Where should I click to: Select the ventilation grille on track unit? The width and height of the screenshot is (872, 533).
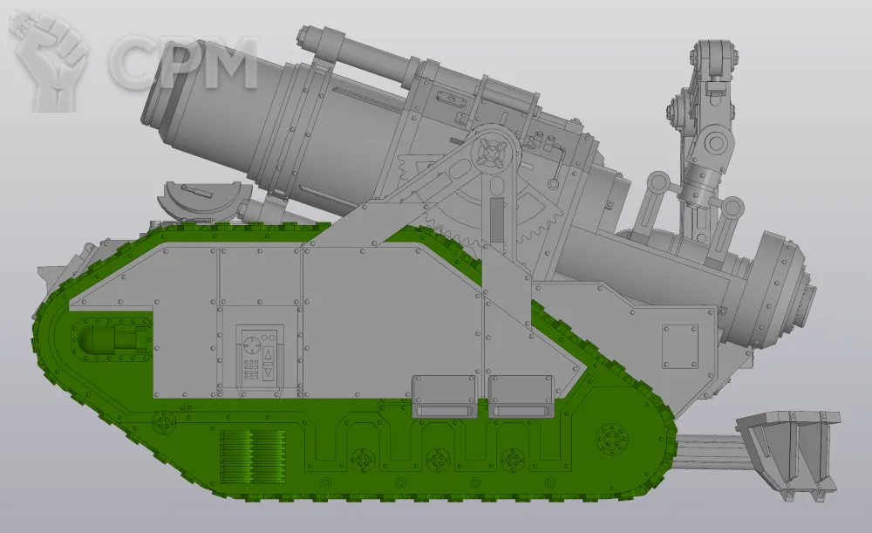(253, 458)
